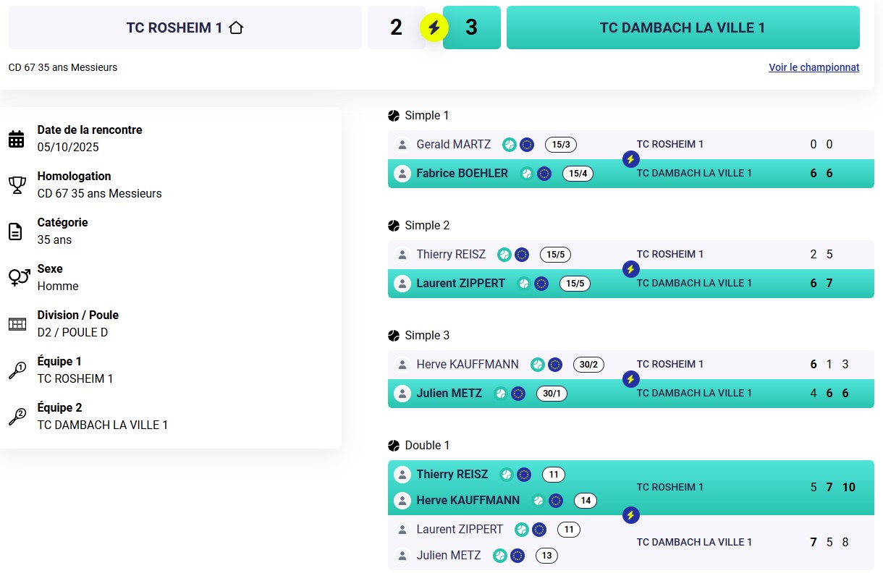Image resolution: width=883 pixels, height=581 pixels.
Task: Open Thierry REISZ's player name in Simple 2
Action: [451, 255]
